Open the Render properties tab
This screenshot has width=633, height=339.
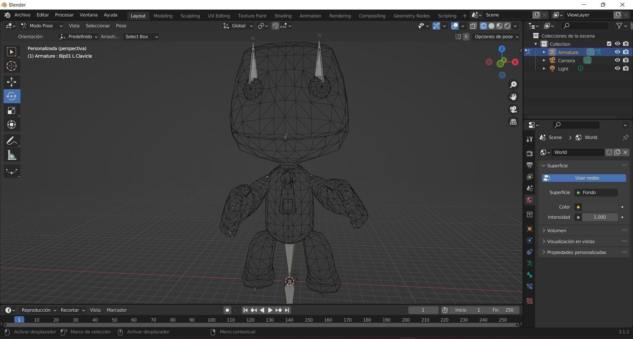[529, 154]
